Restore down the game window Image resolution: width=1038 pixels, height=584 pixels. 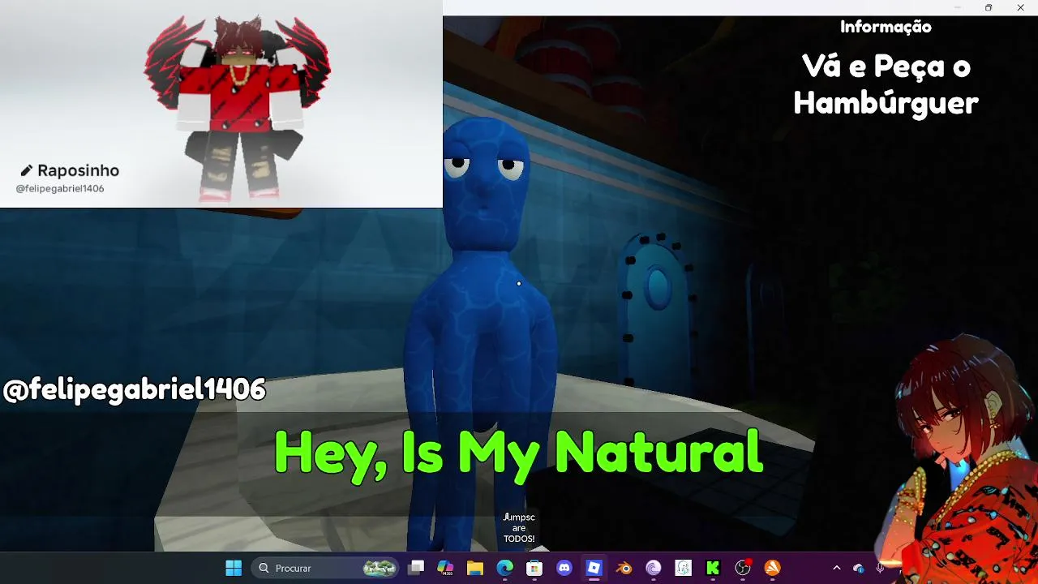tap(989, 7)
